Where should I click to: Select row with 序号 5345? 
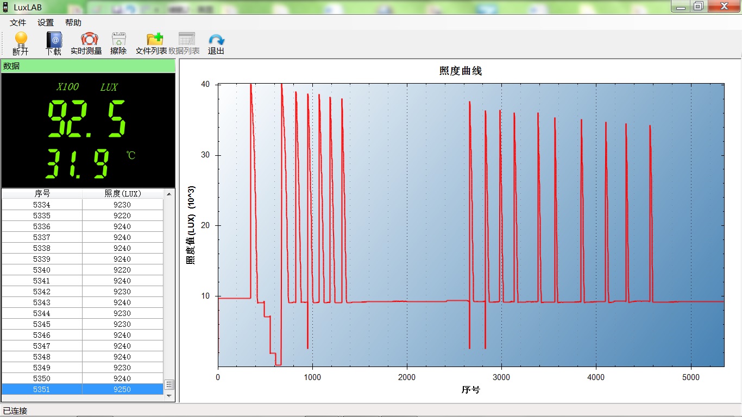point(83,324)
